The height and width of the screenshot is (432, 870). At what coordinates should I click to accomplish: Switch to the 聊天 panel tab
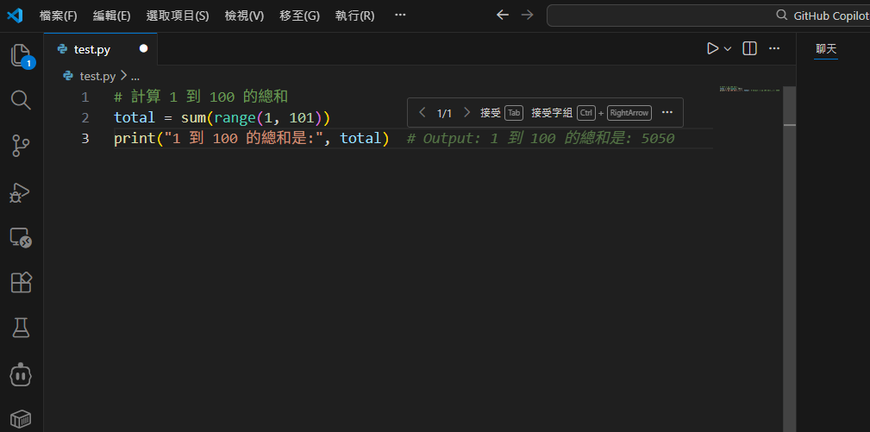click(826, 49)
